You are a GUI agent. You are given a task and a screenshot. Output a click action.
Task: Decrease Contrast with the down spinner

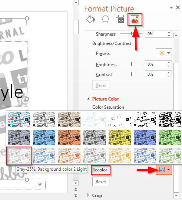pos(169,76)
